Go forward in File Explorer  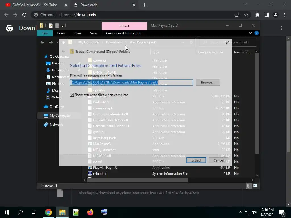51,43
